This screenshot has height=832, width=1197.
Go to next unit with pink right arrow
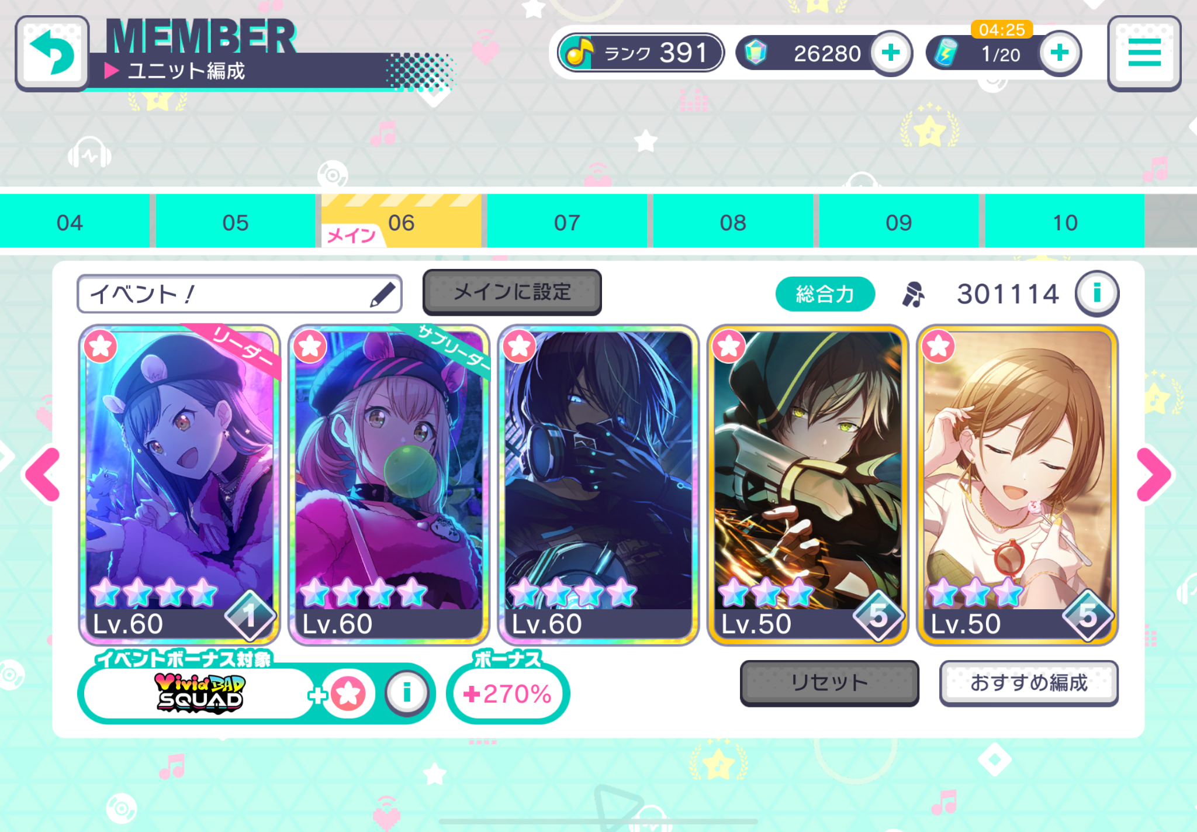coord(1154,474)
